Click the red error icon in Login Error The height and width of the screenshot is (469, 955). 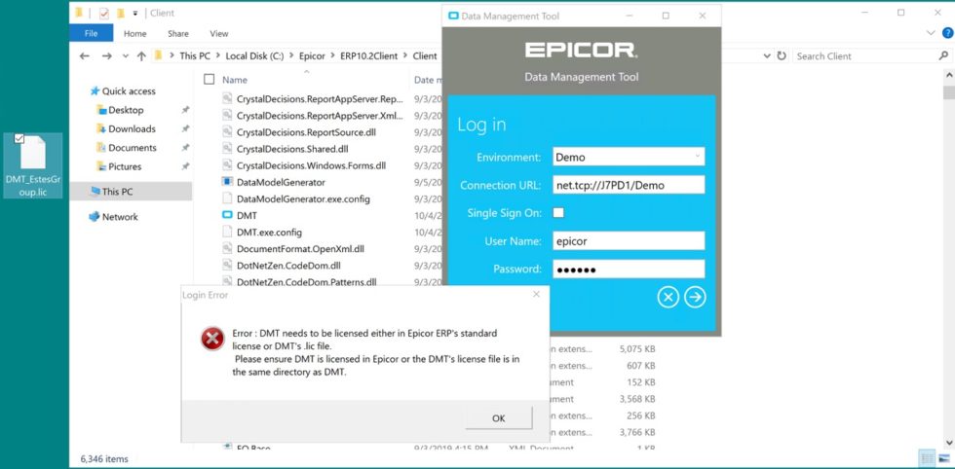(x=212, y=339)
